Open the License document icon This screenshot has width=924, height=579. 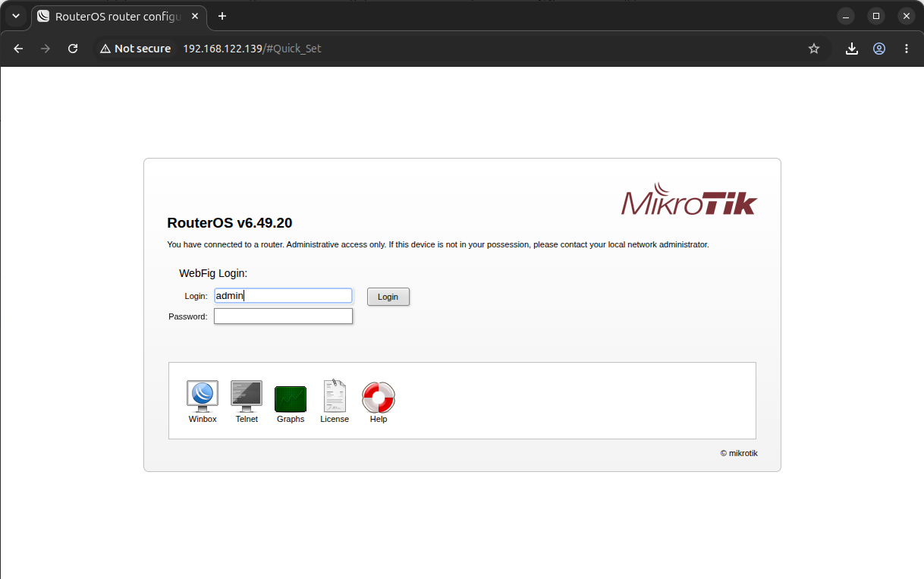(x=335, y=396)
